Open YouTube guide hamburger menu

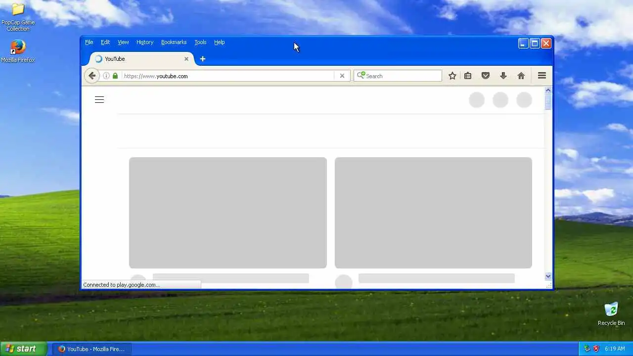99,100
